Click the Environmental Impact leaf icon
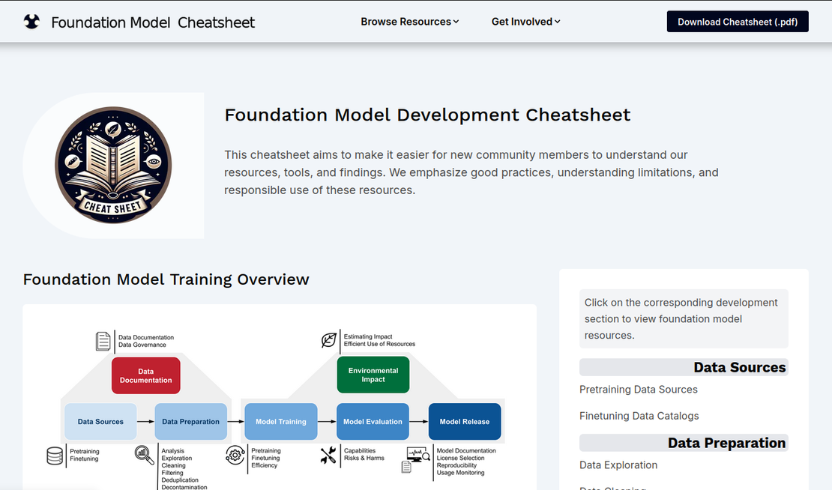 point(328,340)
